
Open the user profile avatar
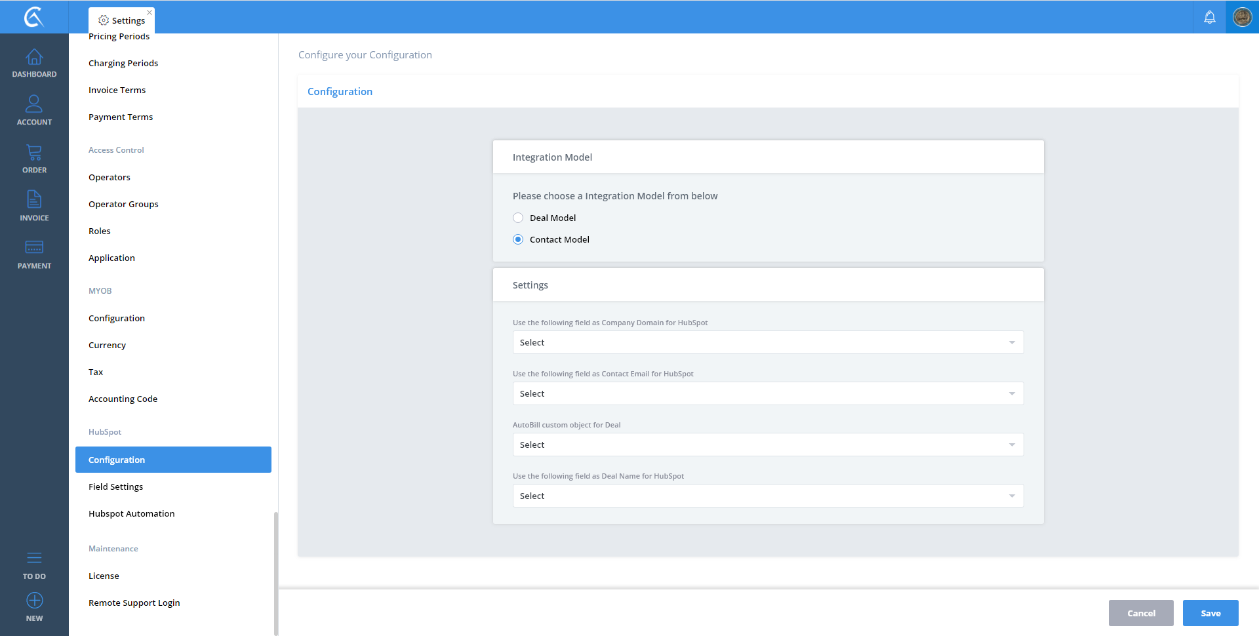[x=1242, y=17]
